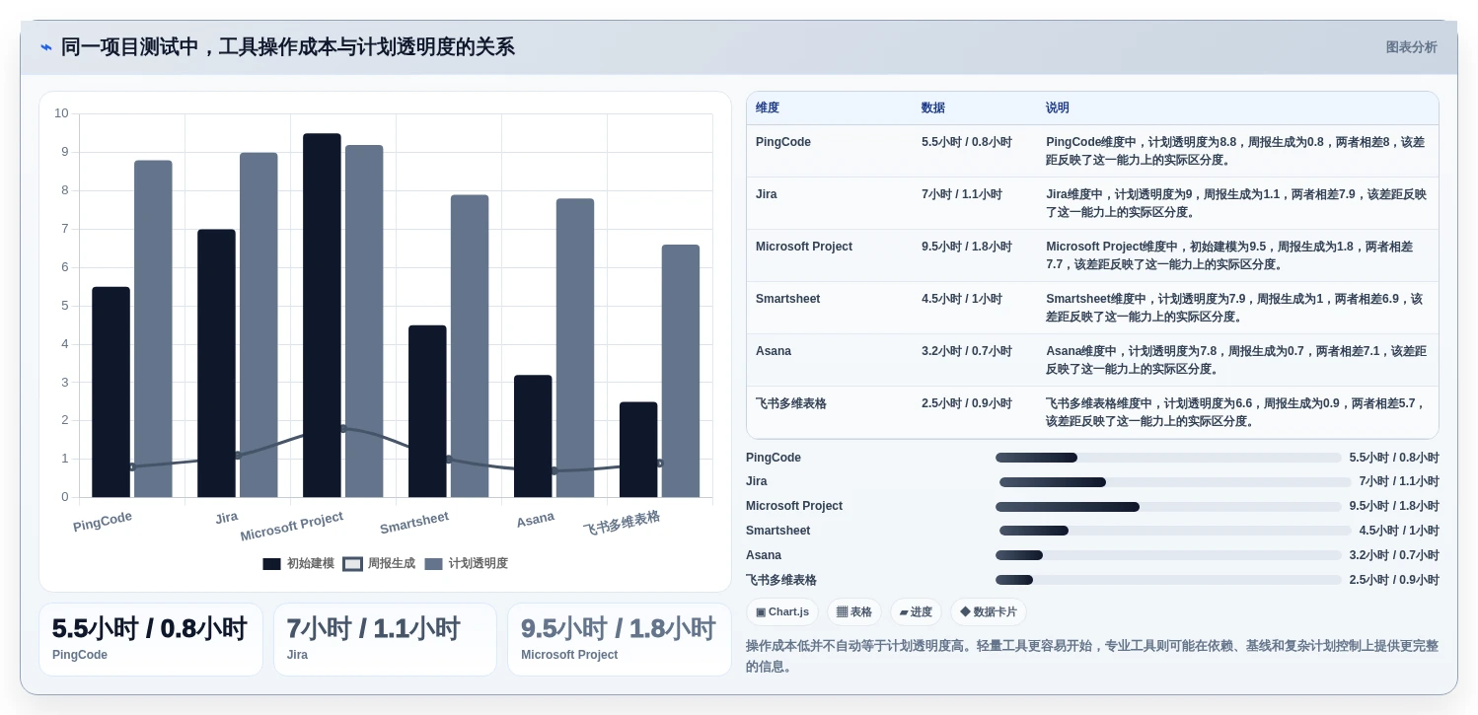Click the Microsoft Project progress bar

(1168, 507)
